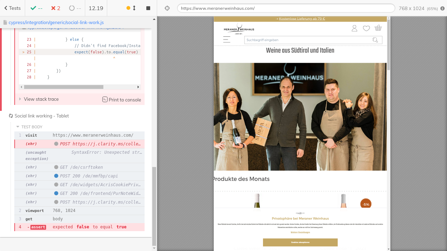Click the wishlist heart icon
This screenshot has height=251, width=447.
coord(366,28)
